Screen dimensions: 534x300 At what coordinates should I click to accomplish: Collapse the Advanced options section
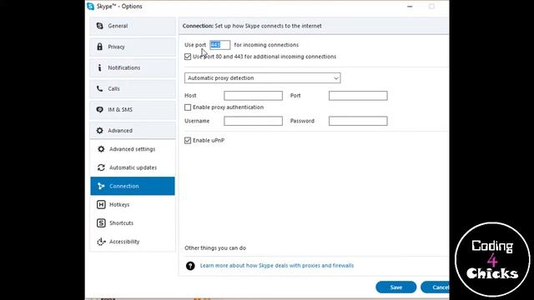(x=133, y=131)
